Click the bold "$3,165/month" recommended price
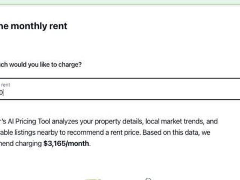This screenshot has height=180, width=240. (x=66, y=143)
